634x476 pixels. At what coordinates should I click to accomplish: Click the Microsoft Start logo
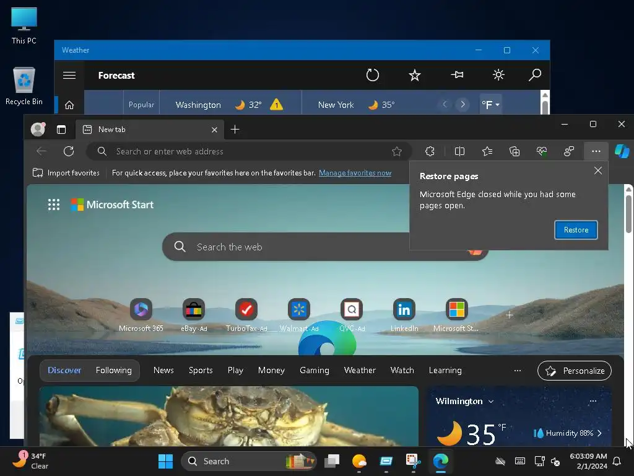click(x=112, y=205)
